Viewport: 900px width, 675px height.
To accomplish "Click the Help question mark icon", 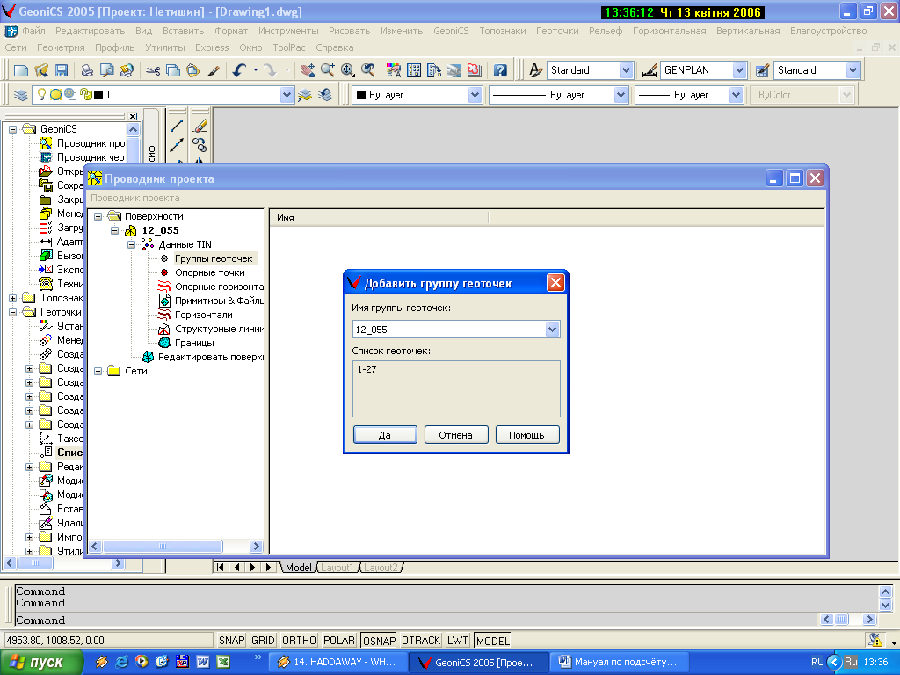I will point(500,70).
